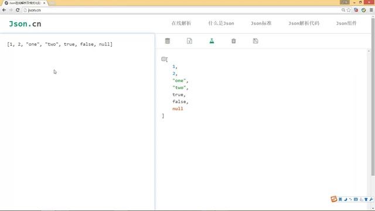Open the 什么是Json navigation tab

pos(221,23)
